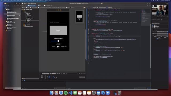Select Language selection in document outline
This screenshot has height=96, width=171.
(x=30, y=18)
